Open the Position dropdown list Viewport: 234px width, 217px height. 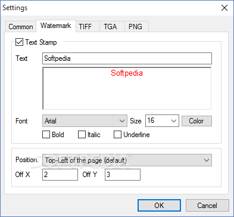127,160
